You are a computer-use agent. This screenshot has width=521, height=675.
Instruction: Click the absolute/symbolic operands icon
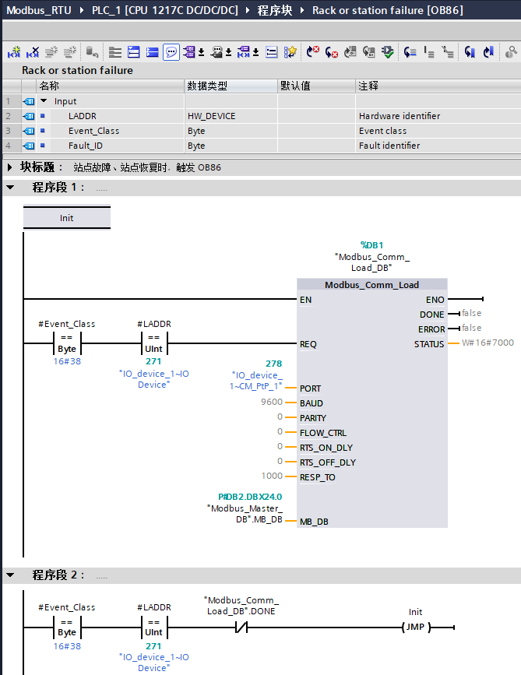188,52
